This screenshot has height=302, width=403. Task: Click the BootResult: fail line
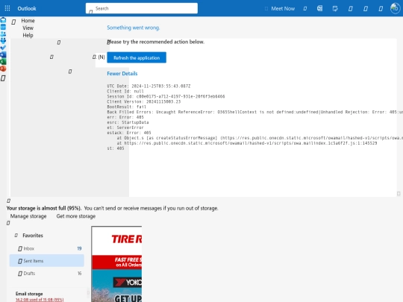coord(126,107)
